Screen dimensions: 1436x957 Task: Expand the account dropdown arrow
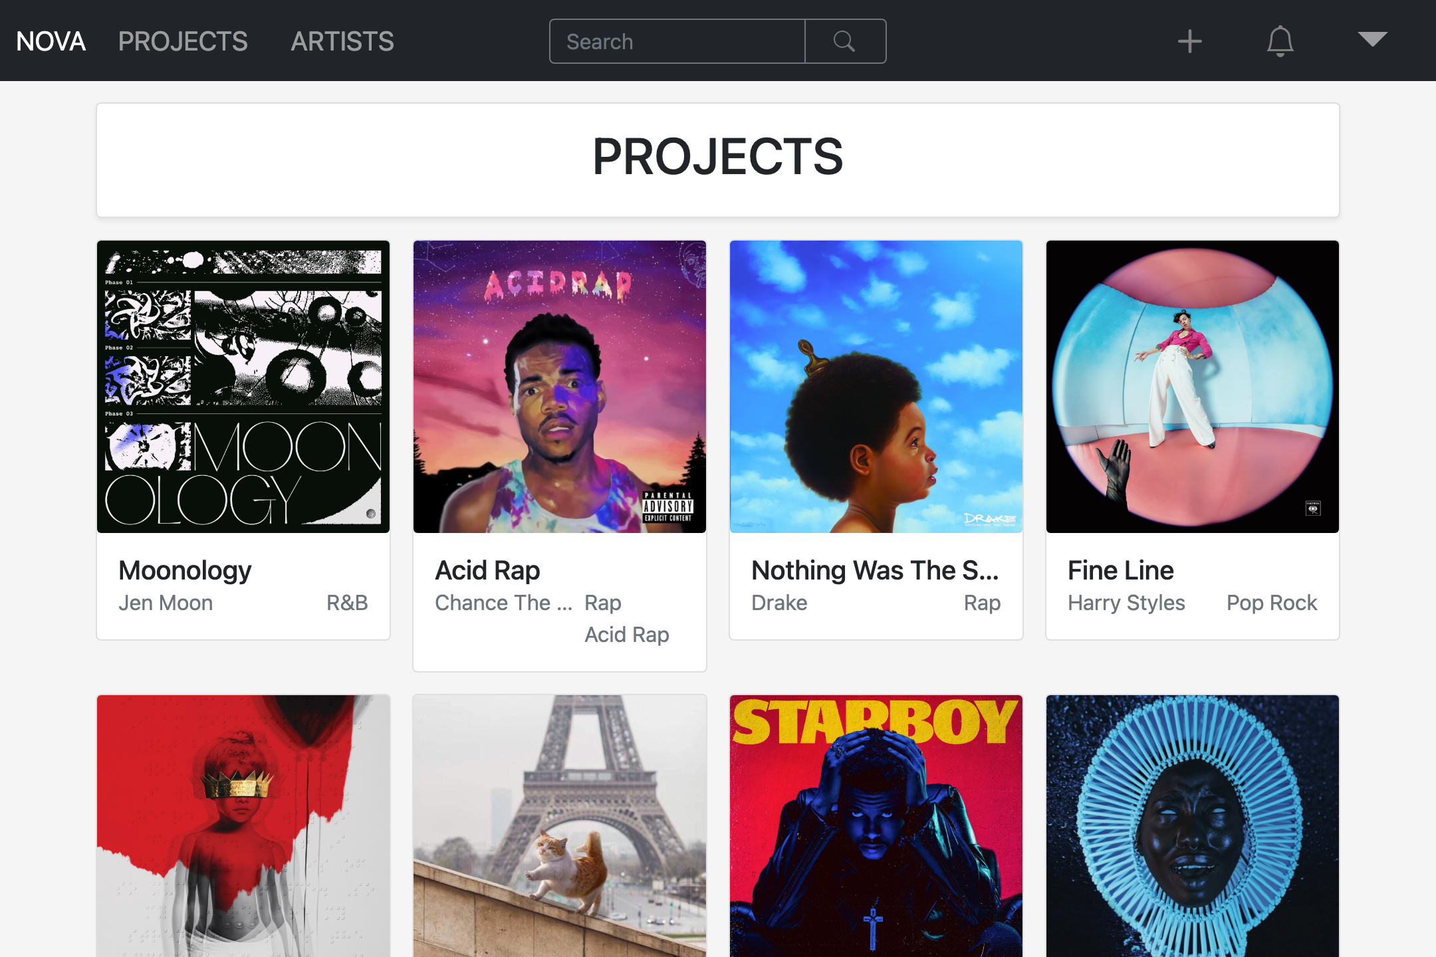click(1372, 39)
